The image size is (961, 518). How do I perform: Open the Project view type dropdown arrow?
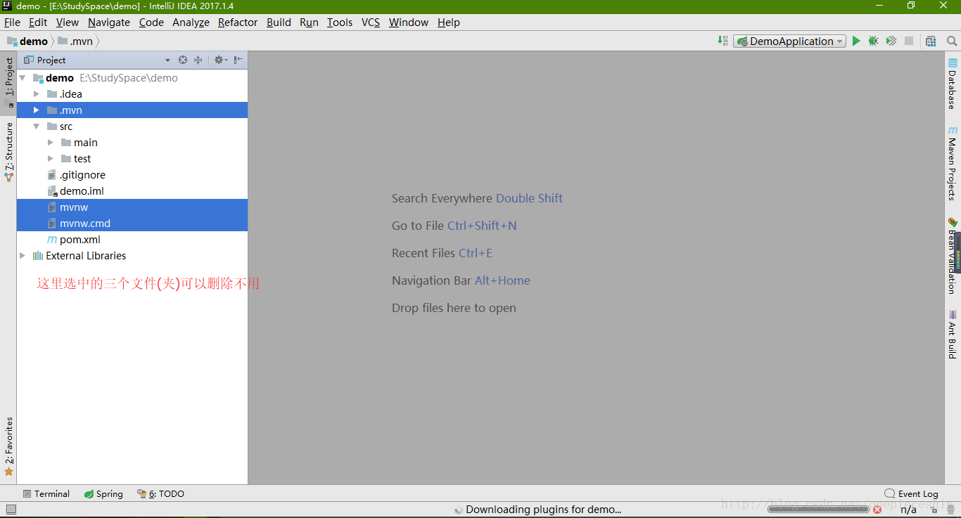(x=167, y=60)
